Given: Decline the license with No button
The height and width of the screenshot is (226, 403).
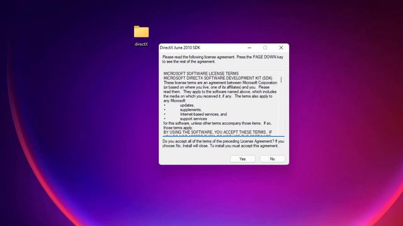Looking at the screenshot, I should 272,159.
